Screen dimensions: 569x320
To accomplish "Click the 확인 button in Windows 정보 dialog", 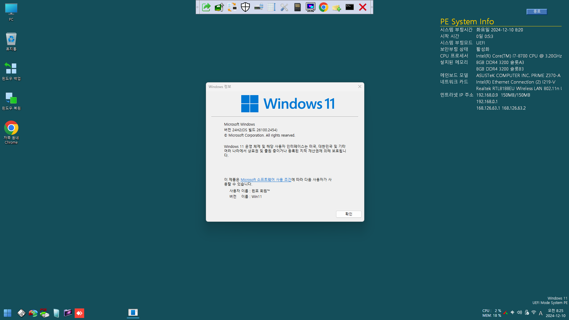I will coord(349,214).
